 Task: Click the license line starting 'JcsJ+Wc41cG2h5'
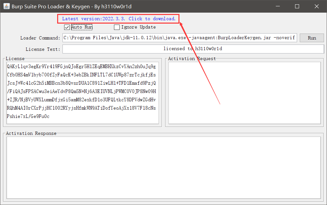[x=81, y=83]
